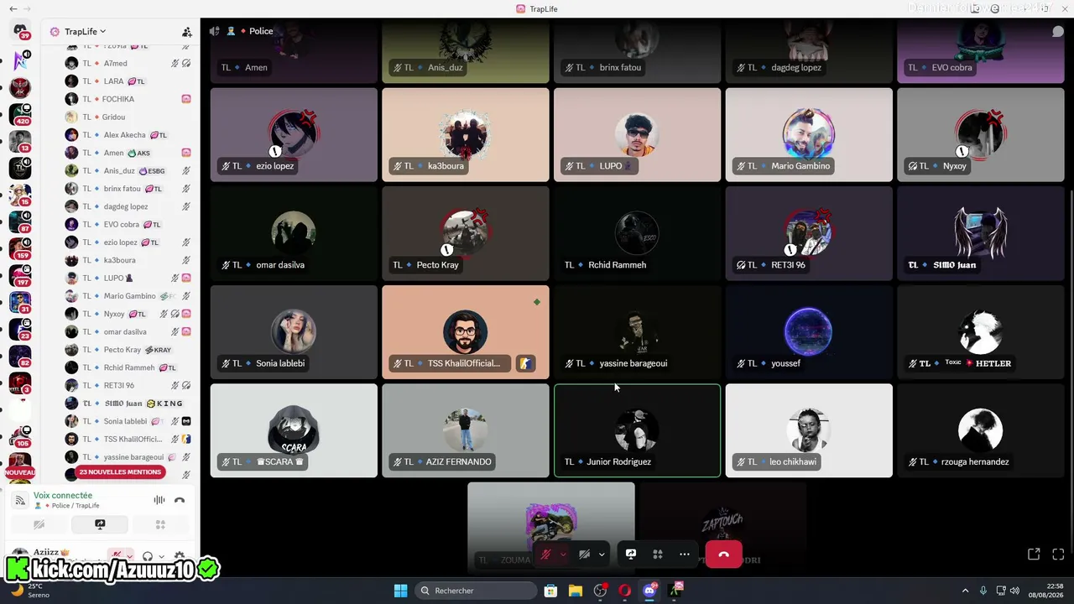Open the Discord taskbar icon

point(649,591)
